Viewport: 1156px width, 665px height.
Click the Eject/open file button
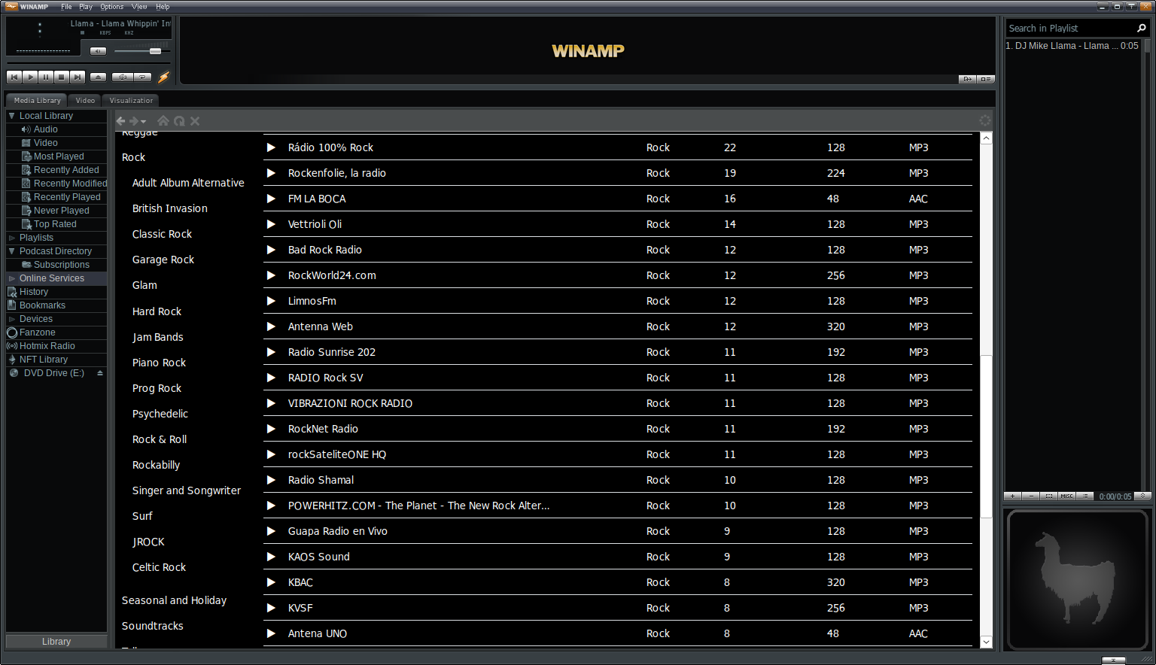98,77
